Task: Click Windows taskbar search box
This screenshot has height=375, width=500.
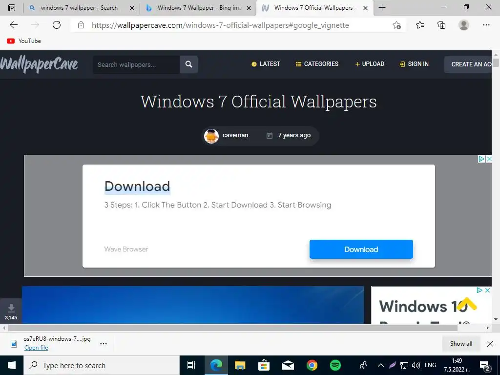Action: point(102,365)
